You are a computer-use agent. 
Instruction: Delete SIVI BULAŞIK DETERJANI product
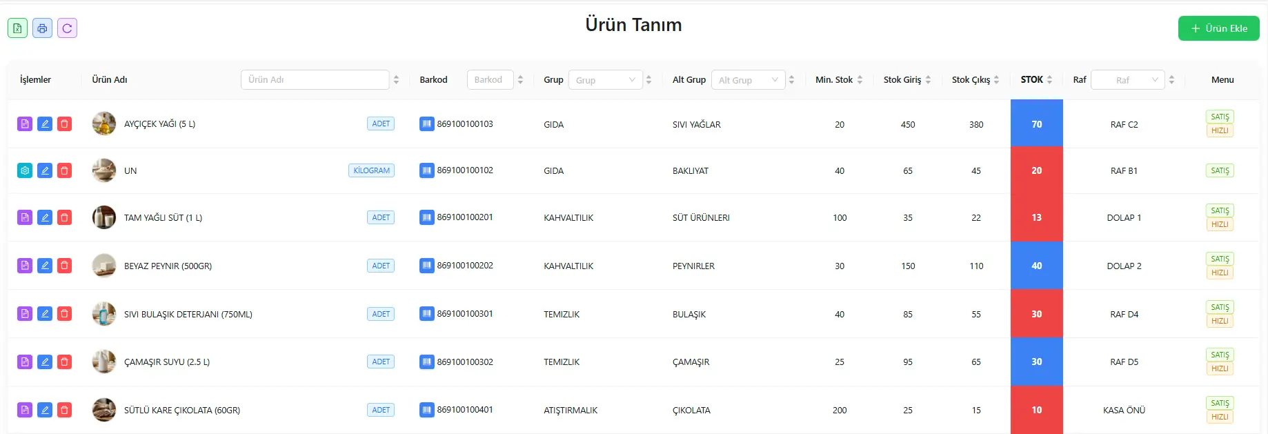pos(64,314)
